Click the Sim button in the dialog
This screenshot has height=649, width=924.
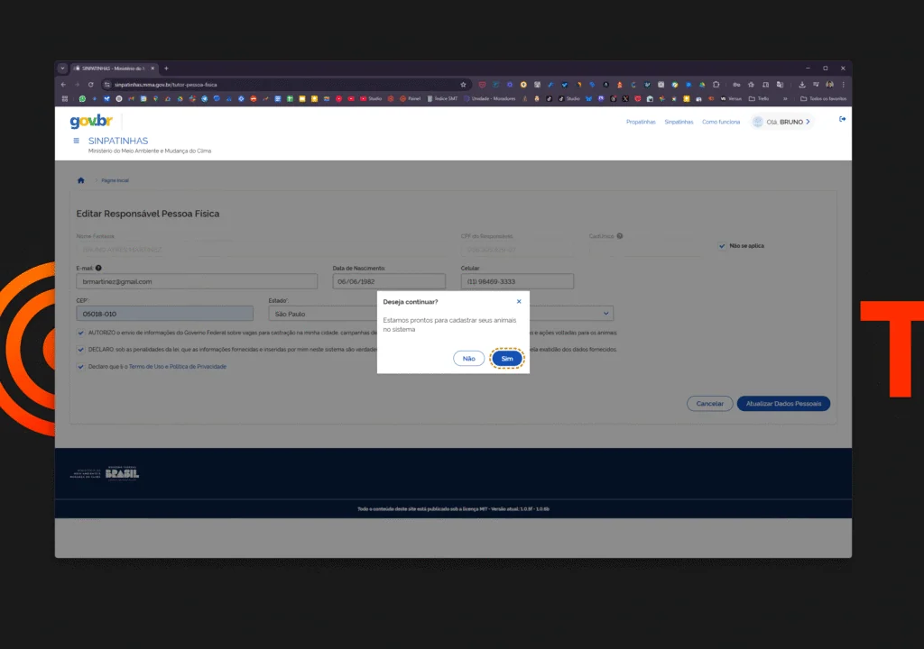point(506,359)
